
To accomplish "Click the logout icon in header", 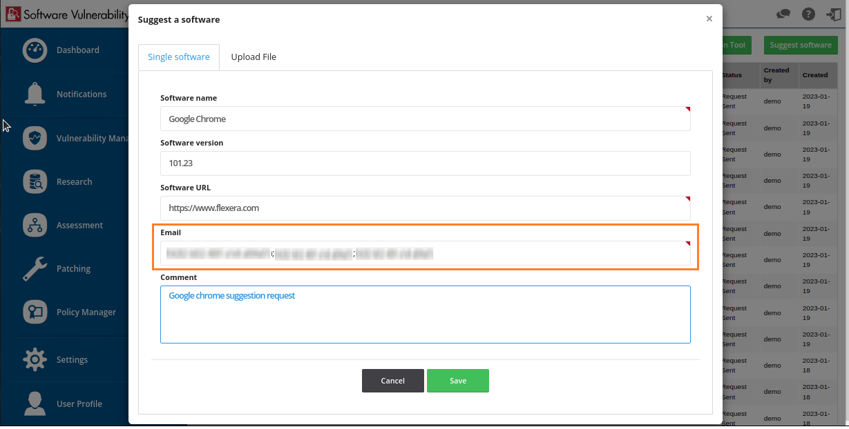I will (x=832, y=14).
